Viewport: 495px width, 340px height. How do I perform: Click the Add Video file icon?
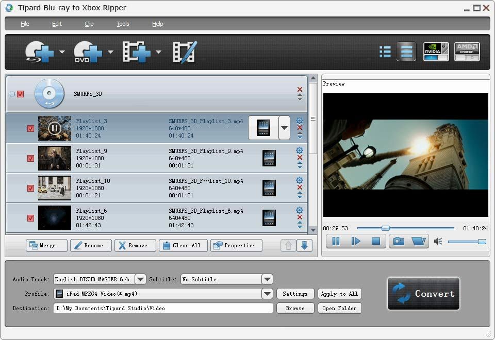click(136, 52)
